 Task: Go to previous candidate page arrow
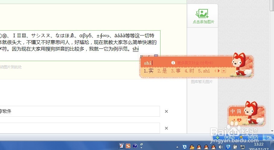pos(215,71)
